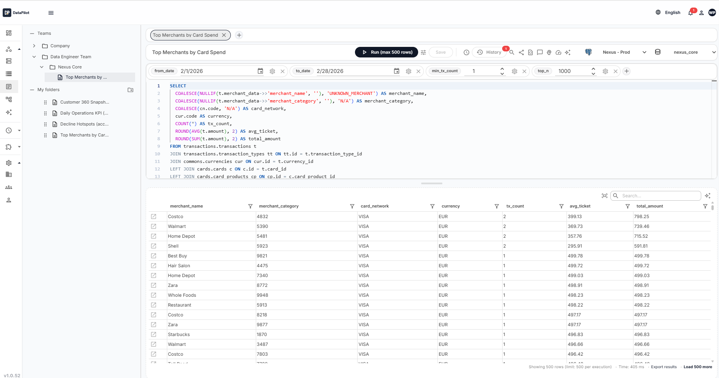Expand the results table to fullscreen
This screenshot has height=378, width=719.
click(x=605, y=195)
